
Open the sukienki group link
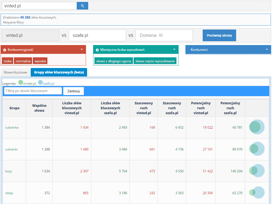click(11, 149)
